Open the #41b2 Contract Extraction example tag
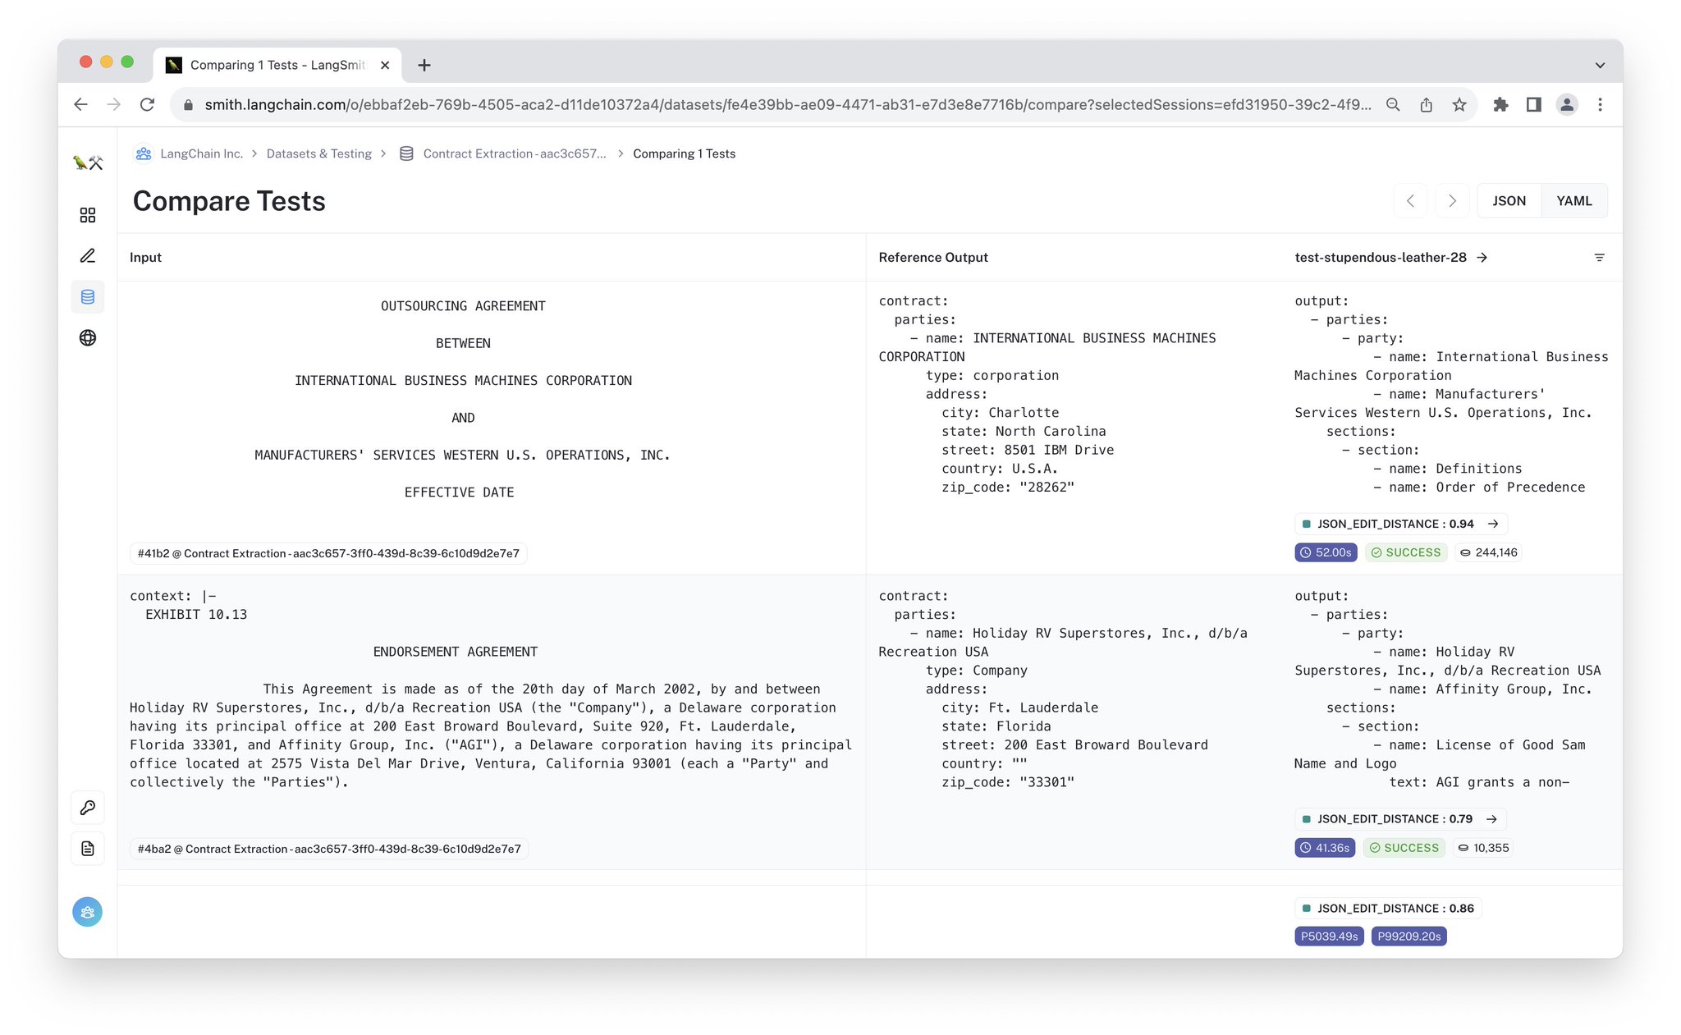1681x1035 pixels. click(328, 553)
